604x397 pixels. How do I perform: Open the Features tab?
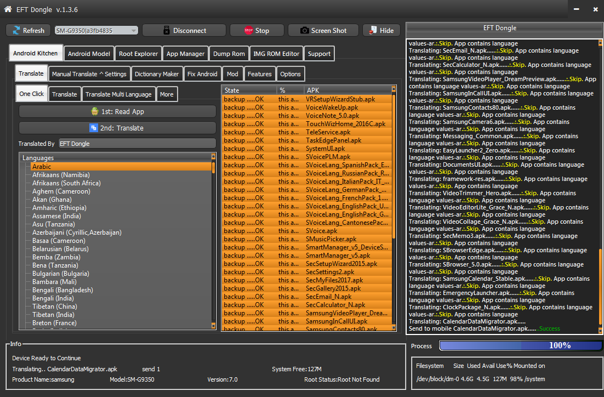(x=259, y=74)
